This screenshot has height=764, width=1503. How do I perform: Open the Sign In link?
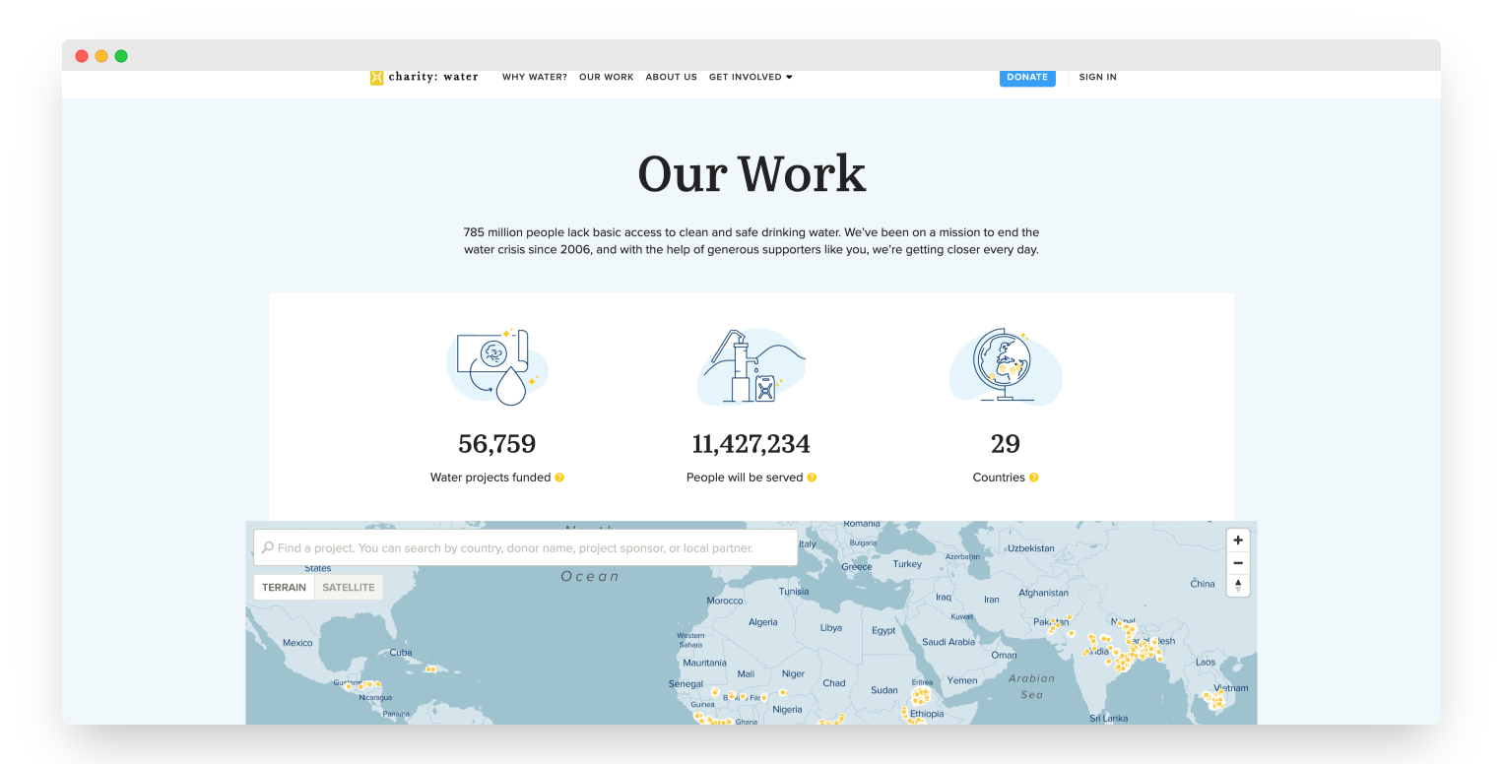pos(1098,77)
